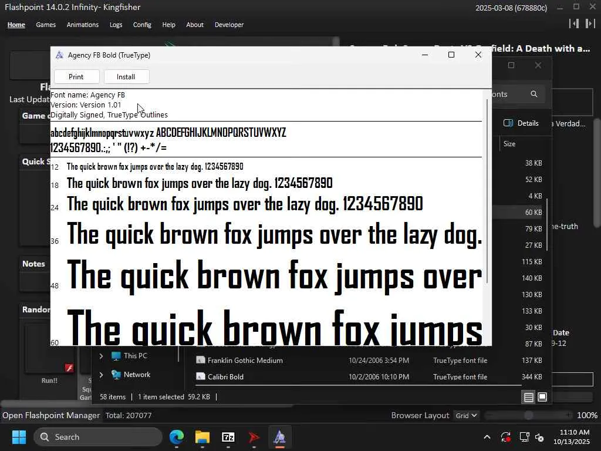Click the muted volume tray icon
Screen dimensions: 601x451
point(539,437)
